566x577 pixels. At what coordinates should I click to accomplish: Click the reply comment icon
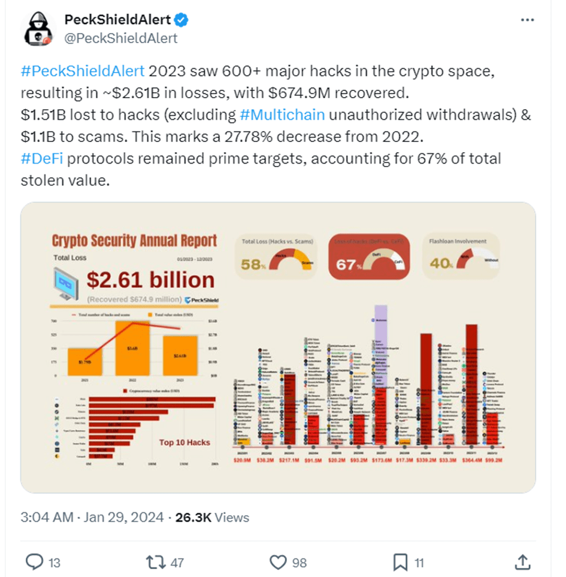(x=34, y=562)
